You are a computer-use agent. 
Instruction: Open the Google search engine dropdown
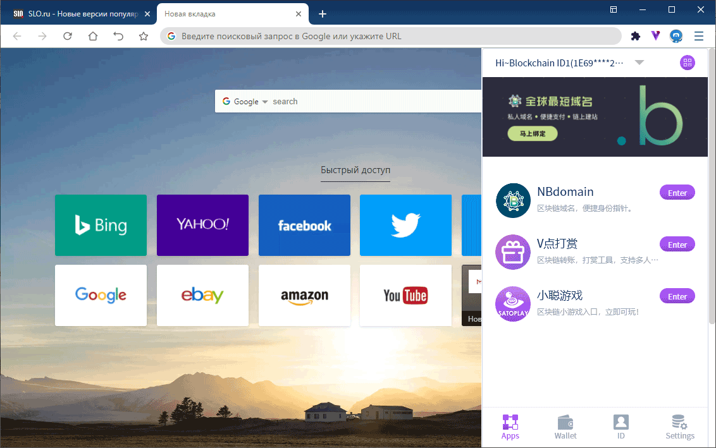pos(245,101)
